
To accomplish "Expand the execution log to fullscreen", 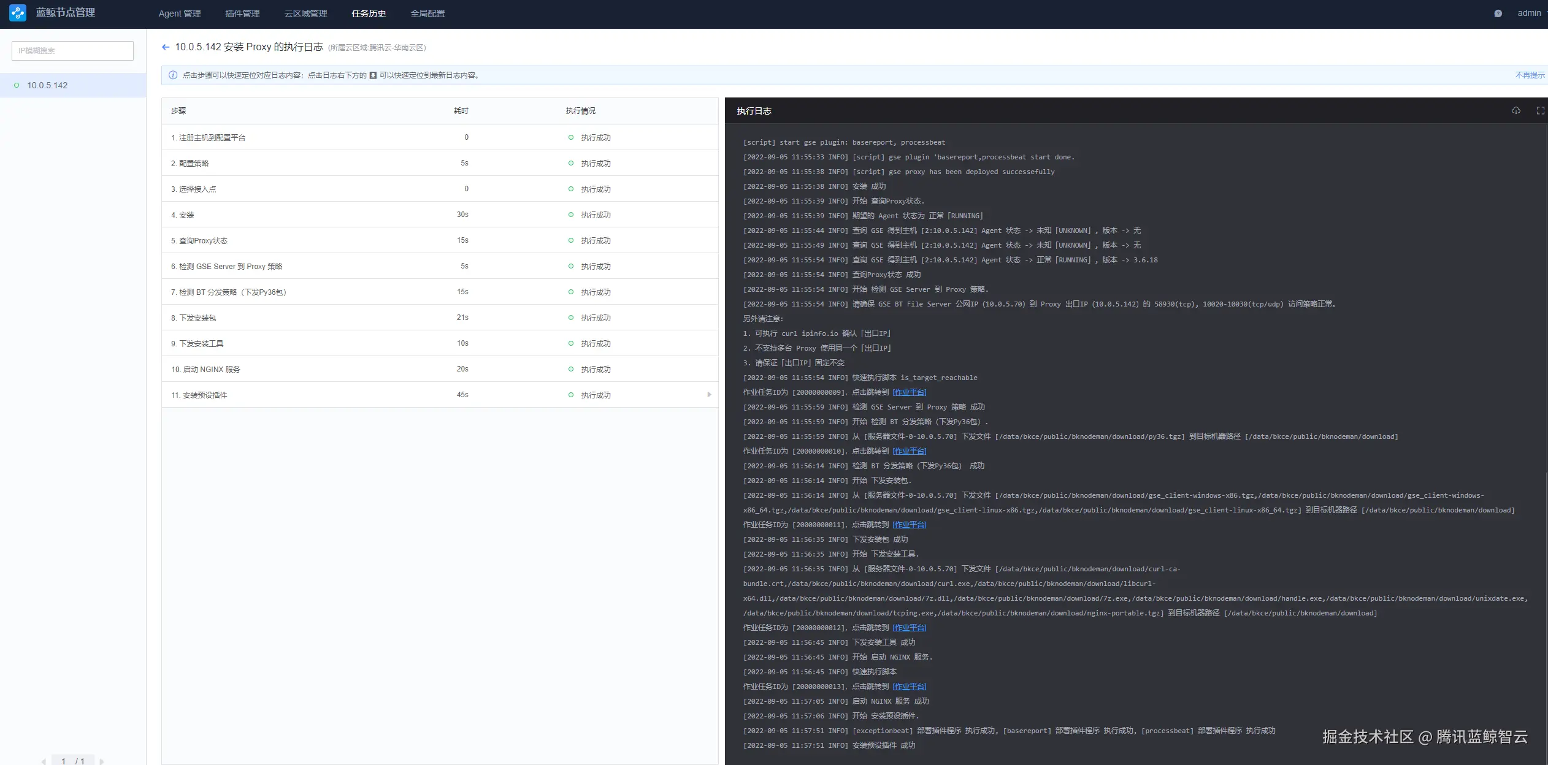I will pyautogui.click(x=1540, y=111).
